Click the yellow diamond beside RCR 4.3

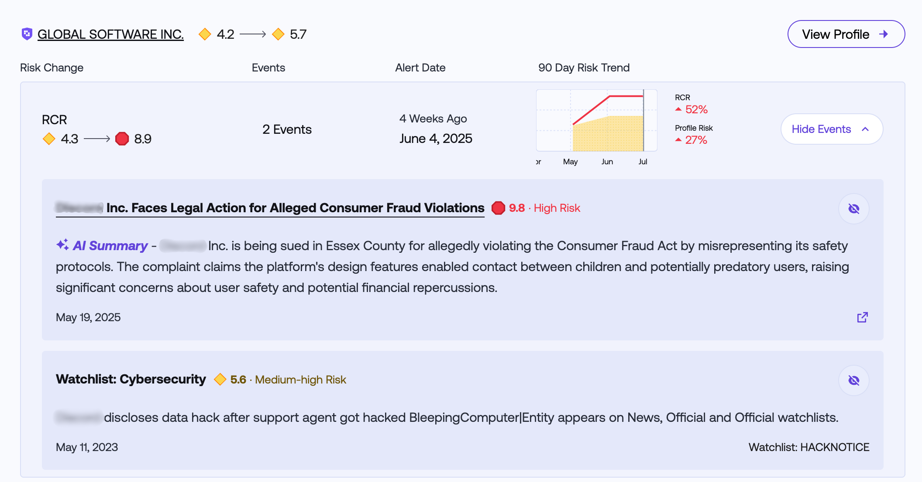click(x=49, y=139)
